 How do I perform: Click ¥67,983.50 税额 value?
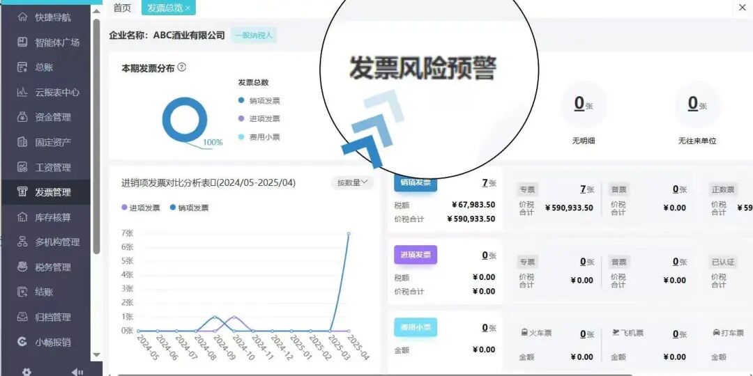473,205
